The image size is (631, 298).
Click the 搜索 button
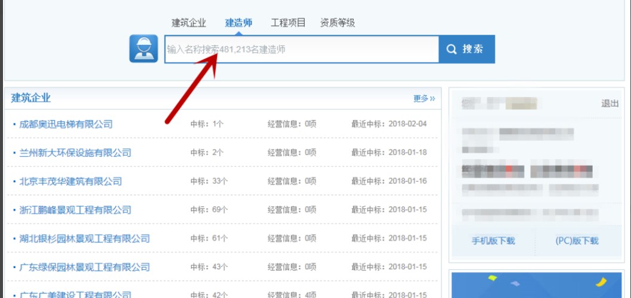(467, 49)
